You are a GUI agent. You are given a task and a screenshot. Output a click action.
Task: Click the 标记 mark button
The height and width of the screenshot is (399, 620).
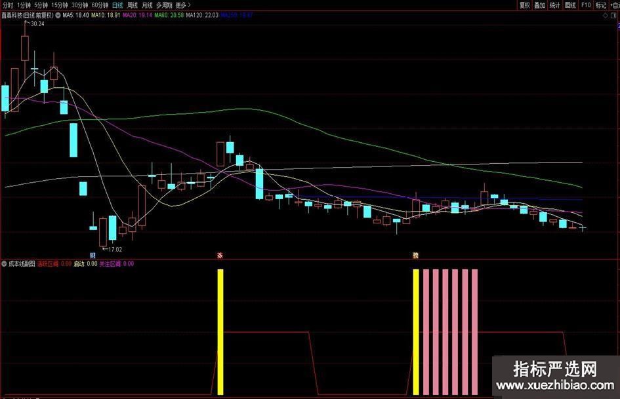click(x=601, y=5)
